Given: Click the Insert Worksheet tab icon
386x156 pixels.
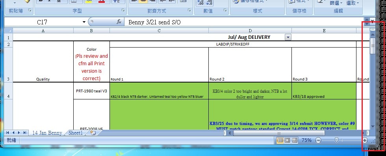Looking at the screenshot, I should click(93, 133).
